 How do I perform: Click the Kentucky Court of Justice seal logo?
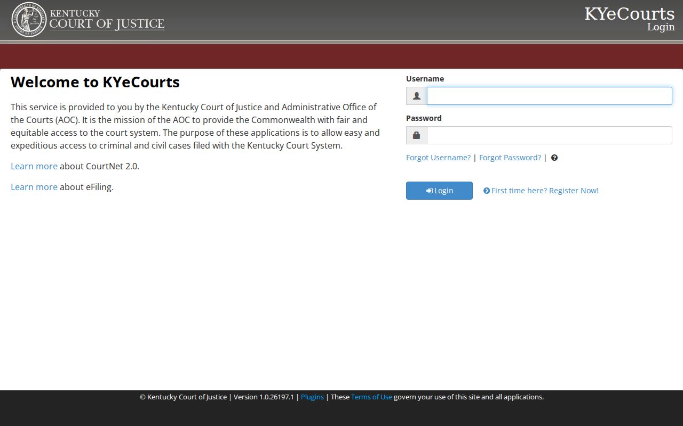[29, 20]
